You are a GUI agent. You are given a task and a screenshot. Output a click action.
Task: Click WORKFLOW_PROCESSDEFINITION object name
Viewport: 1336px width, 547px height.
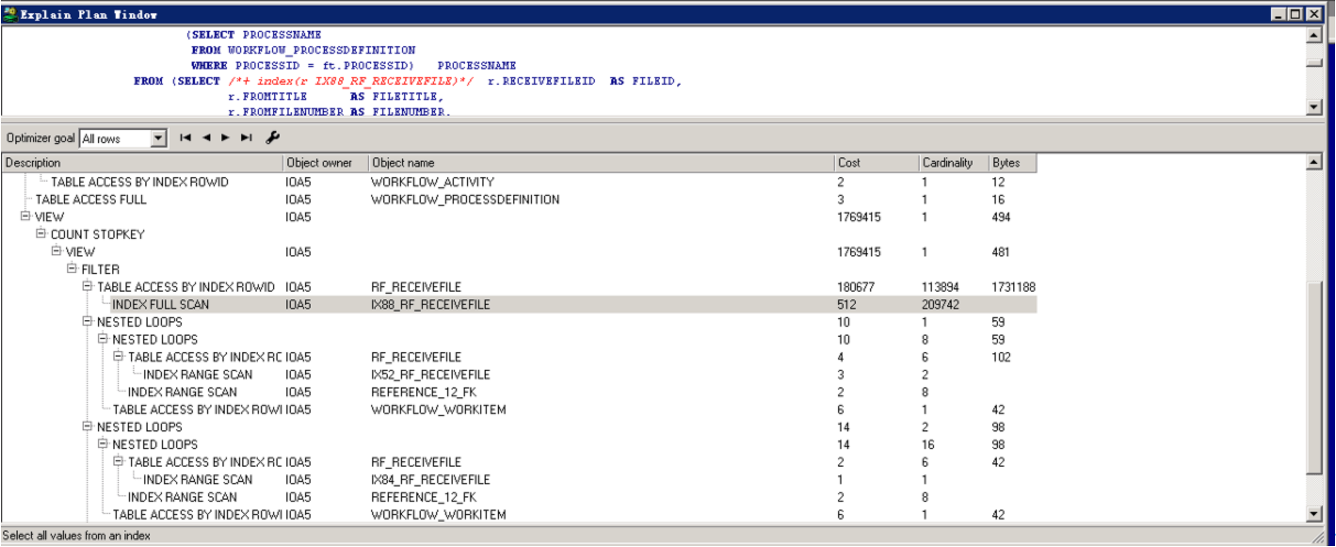pos(465,199)
